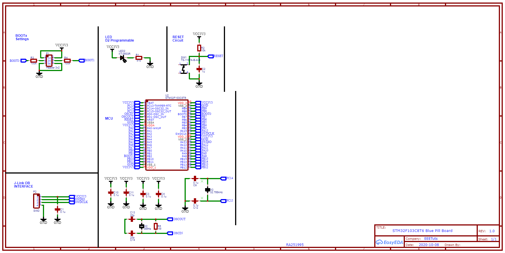Select capacitor C14 20p

[132, 233]
